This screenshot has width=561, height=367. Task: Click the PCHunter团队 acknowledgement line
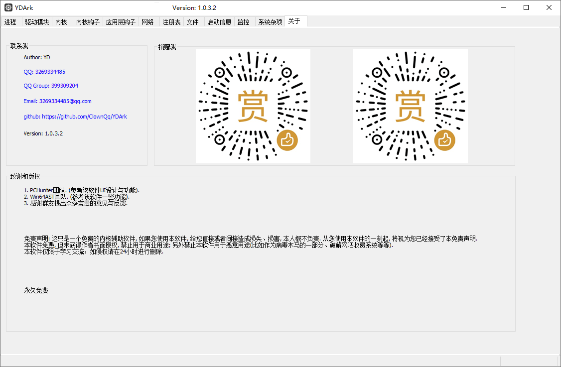tap(82, 190)
